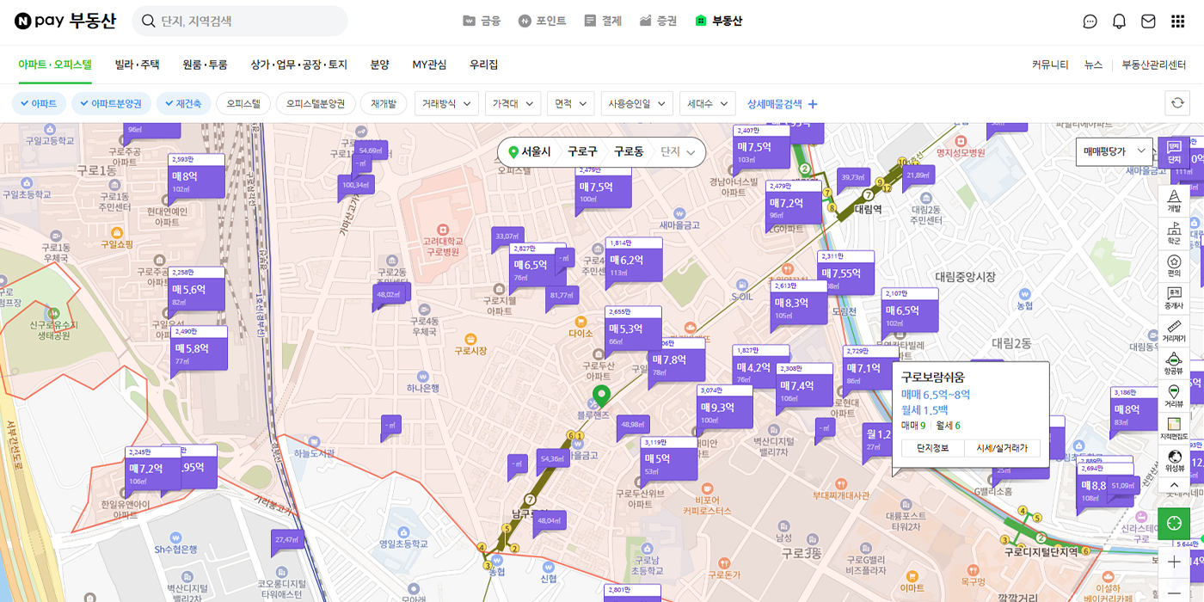This screenshot has height=602, width=1204.
Task: Click the 상세매물검색 link
Action: tap(783, 103)
